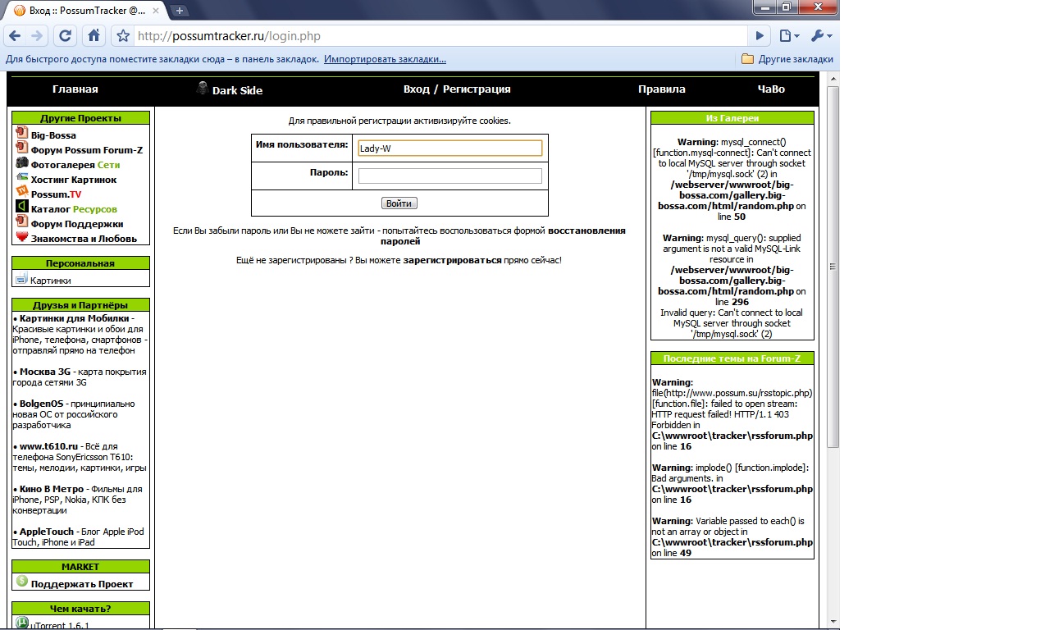Click the Big-Bossa project icon
The width and height of the screenshot is (1045, 630).
pyautogui.click(x=22, y=133)
